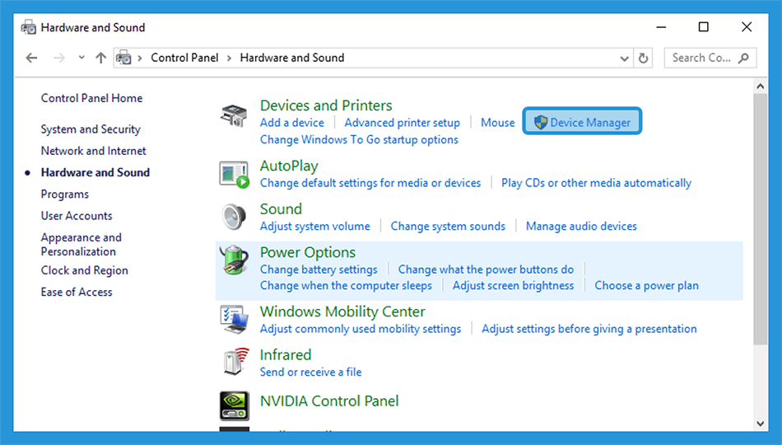Open Network and Internet category
This screenshot has width=782, height=445.
point(93,151)
